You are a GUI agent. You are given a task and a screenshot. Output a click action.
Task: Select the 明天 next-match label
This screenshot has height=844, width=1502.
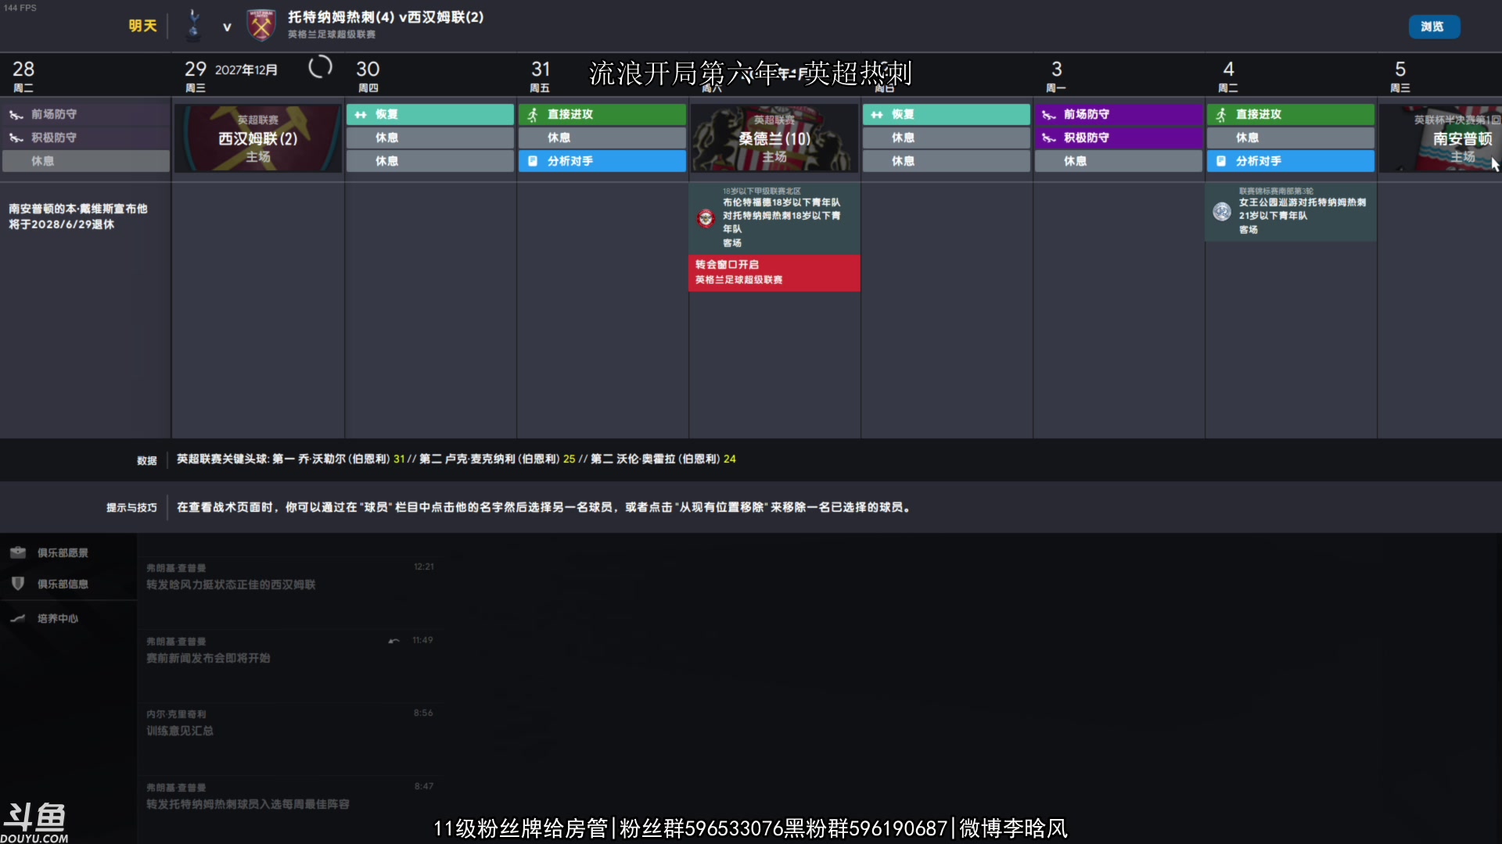point(142,26)
